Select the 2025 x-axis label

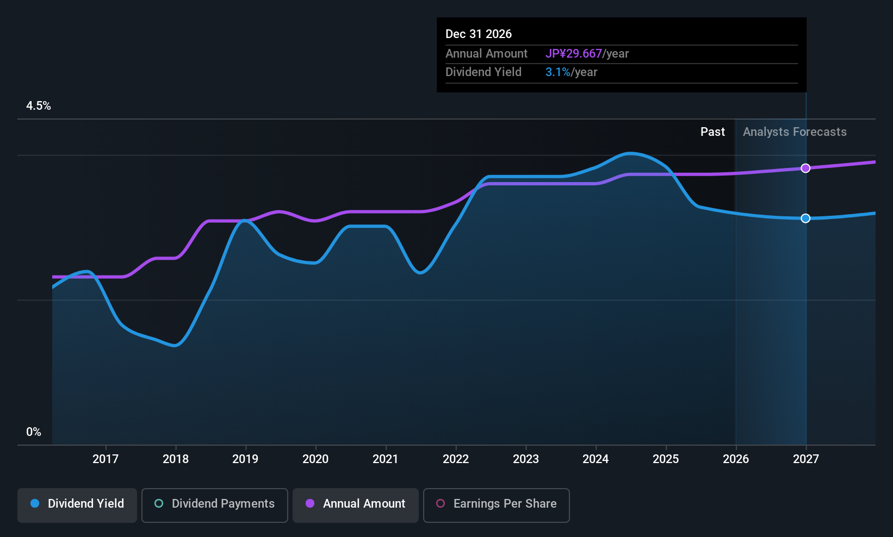666,459
